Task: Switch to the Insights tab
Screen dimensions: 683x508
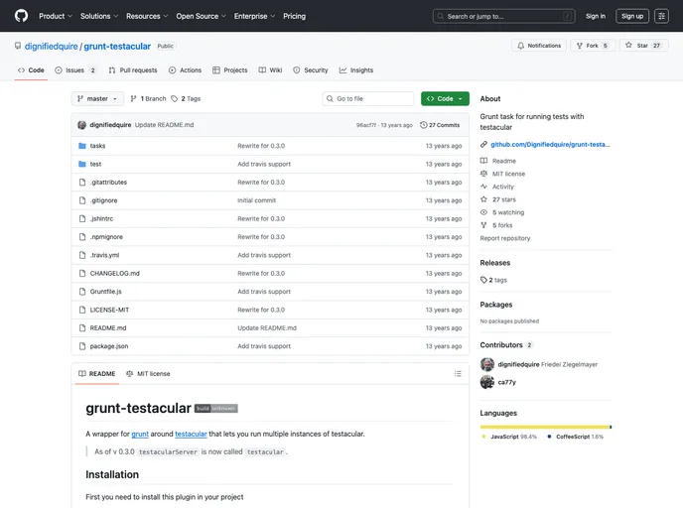Action: [x=356, y=70]
